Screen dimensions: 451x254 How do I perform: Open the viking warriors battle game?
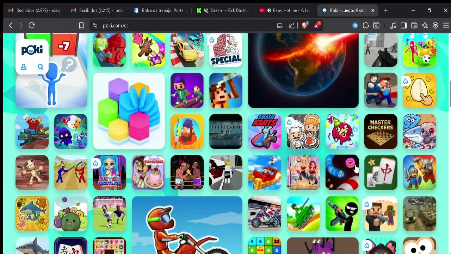coord(420,173)
